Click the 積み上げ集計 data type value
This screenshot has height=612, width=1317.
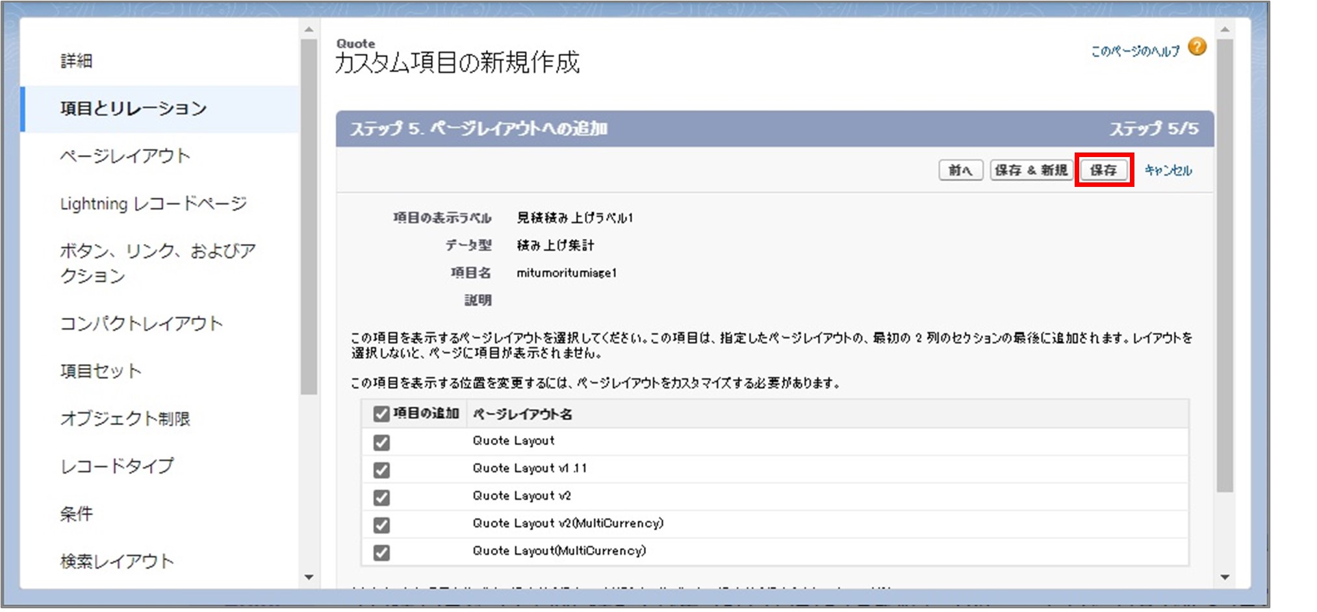(556, 245)
